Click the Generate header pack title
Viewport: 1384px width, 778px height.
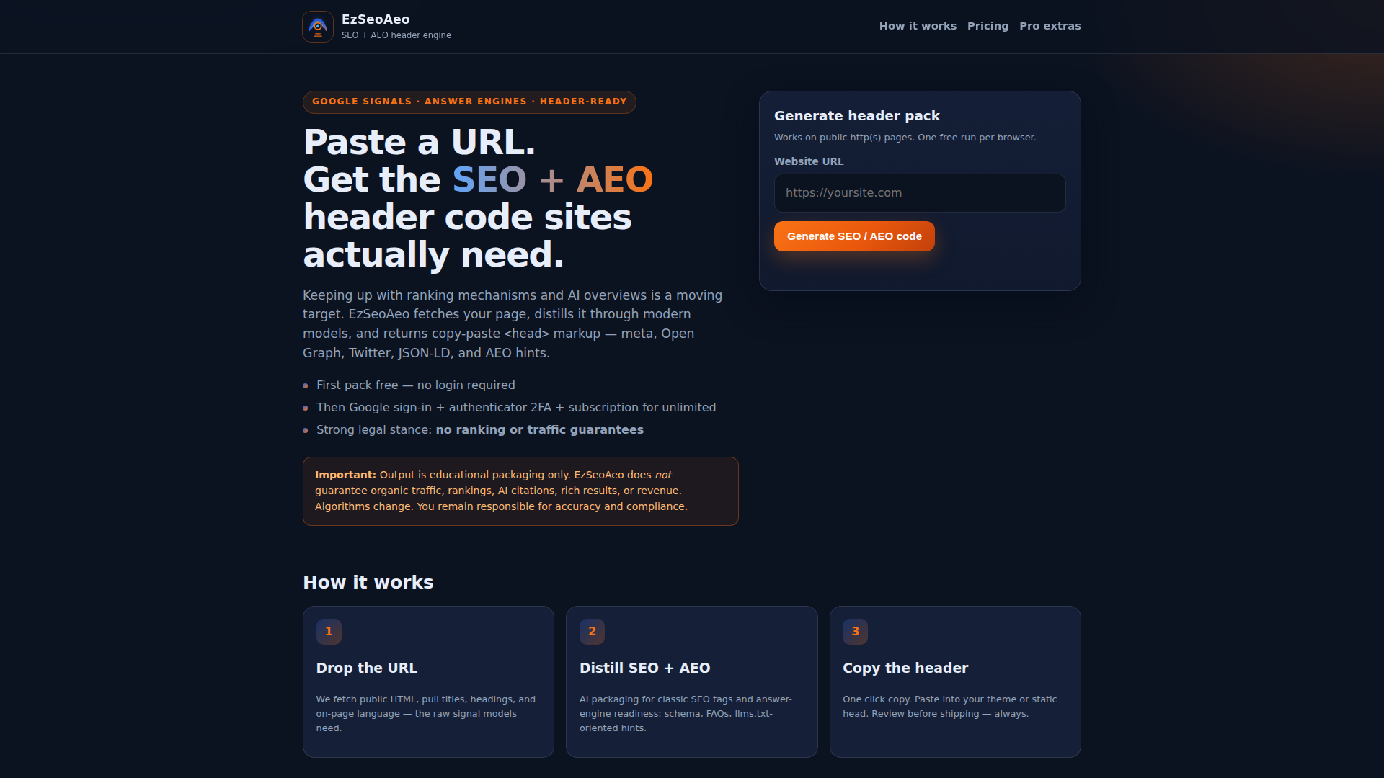pos(857,116)
